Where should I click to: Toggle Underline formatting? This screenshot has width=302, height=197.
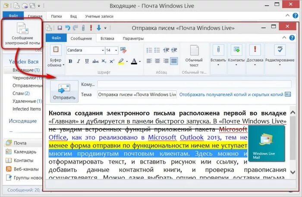click(x=87, y=61)
